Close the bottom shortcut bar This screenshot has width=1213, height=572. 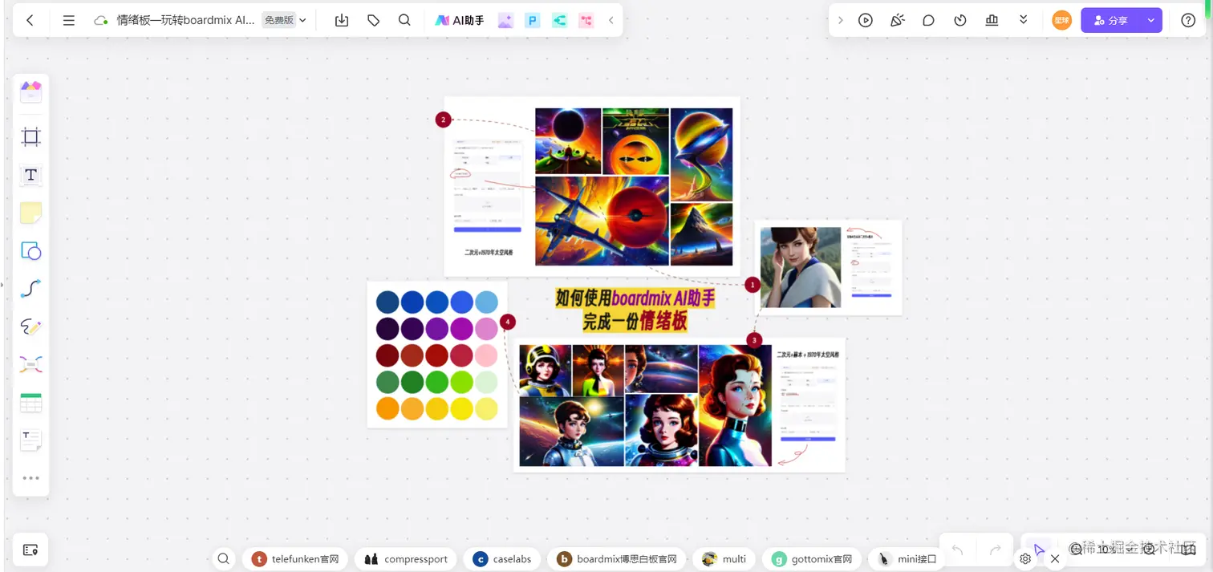[1055, 558]
